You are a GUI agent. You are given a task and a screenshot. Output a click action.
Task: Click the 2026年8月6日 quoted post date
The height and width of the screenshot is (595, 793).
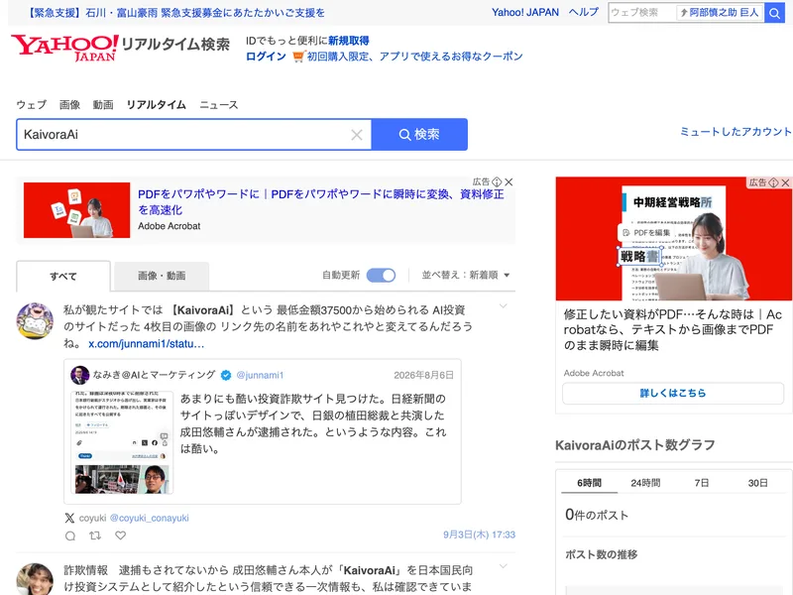[424, 376]
